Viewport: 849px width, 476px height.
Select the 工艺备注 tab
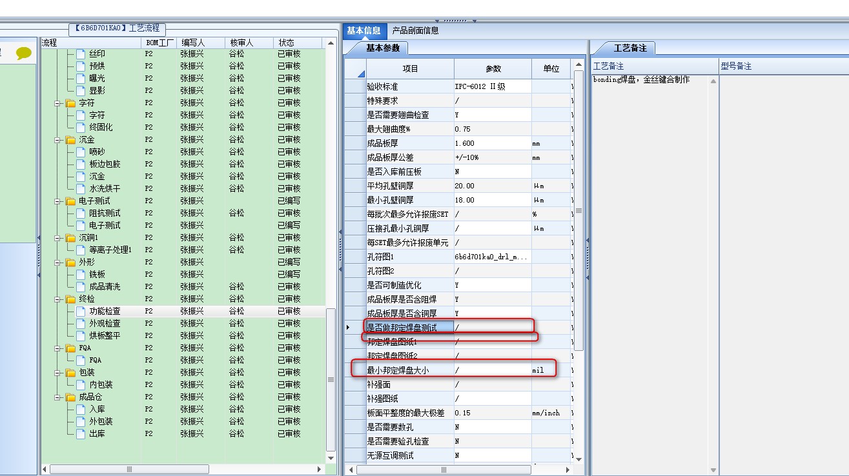coord(630,48)
